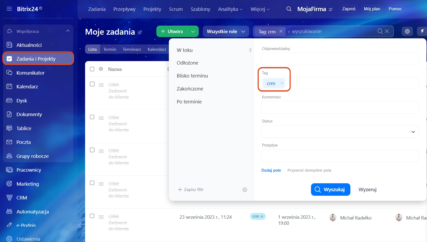The image size is (427, 242).
Task: Select the last visible task's checkbox
Action: pyautogui.click(x=92, y=216)
